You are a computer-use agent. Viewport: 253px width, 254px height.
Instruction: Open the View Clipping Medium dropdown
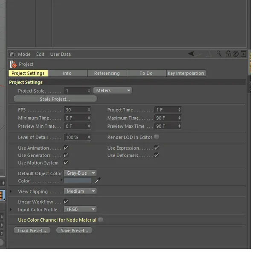80,191
